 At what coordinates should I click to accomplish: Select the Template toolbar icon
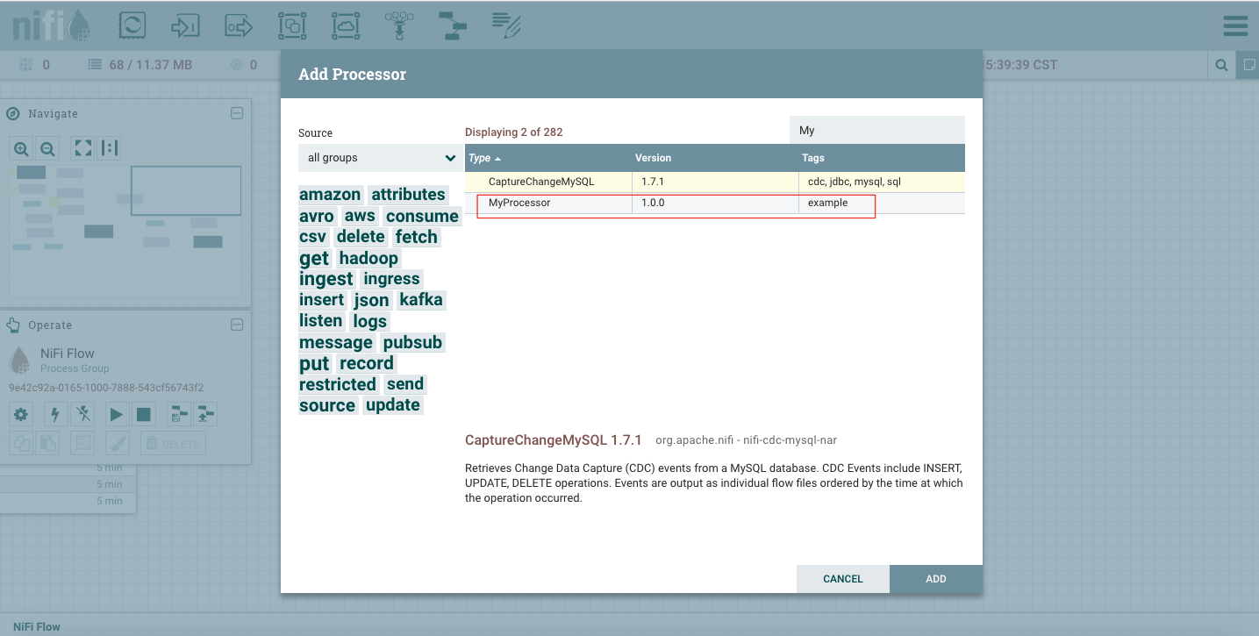pyautogui.click(x=453, y=26)
